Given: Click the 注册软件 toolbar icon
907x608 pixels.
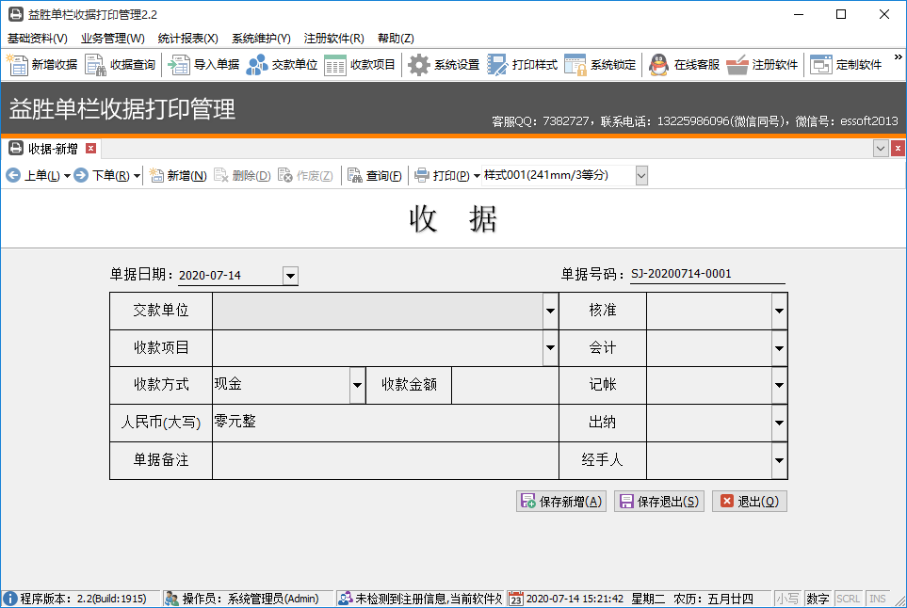Looking at the screenshot, I should pos(762,65).
